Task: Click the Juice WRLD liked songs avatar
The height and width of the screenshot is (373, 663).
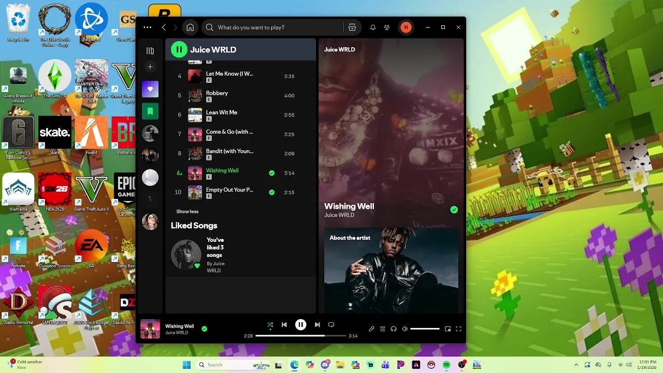Action: tap(186, 254)
